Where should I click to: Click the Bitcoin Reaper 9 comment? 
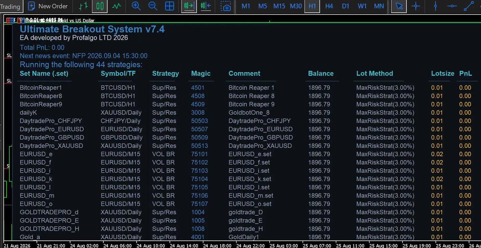[x=251, y=104]
